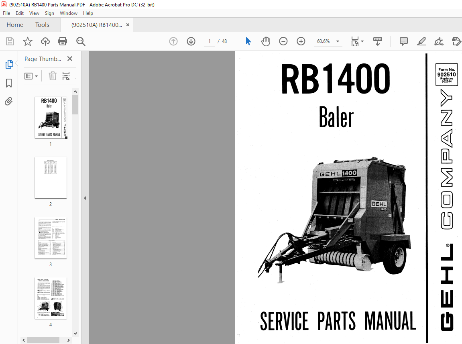The height and width of the screenshot is (344, 462).
Task: Open Find text magnifier icon
Action: [80, 41]
